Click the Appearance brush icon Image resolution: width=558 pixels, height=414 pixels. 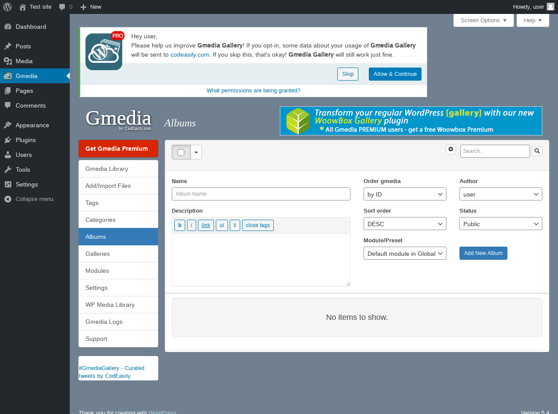[8, 125]
